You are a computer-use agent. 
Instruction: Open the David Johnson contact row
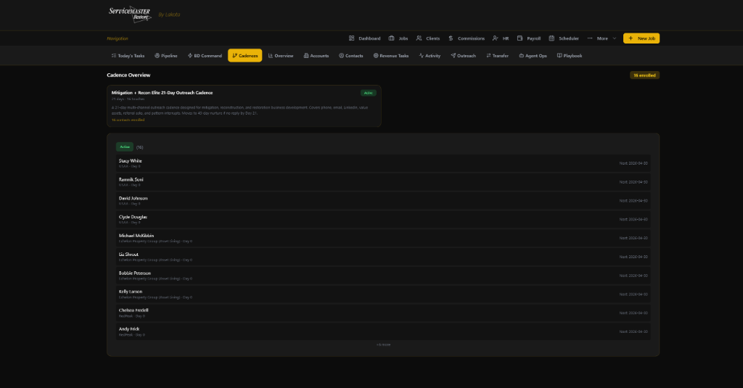coord(383,200)
